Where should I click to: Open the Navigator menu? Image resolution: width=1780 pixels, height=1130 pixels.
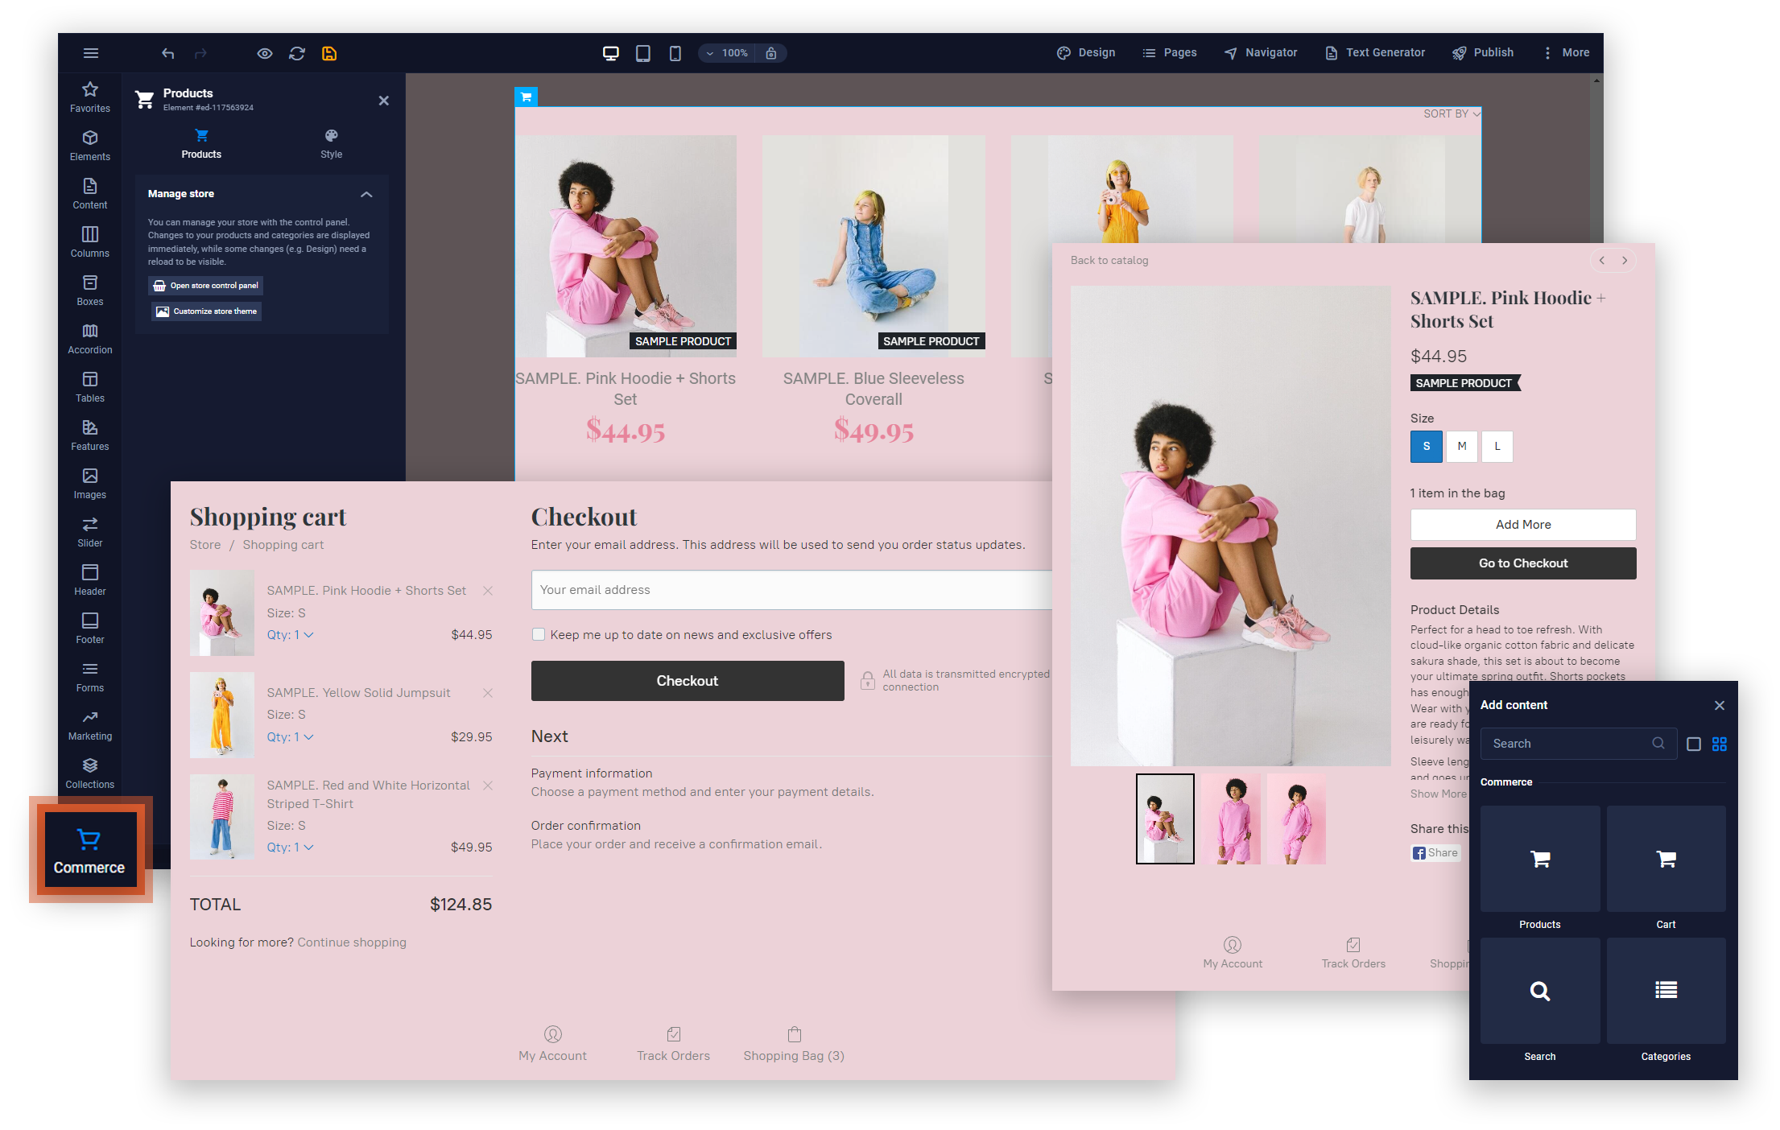coord(1261,52)
